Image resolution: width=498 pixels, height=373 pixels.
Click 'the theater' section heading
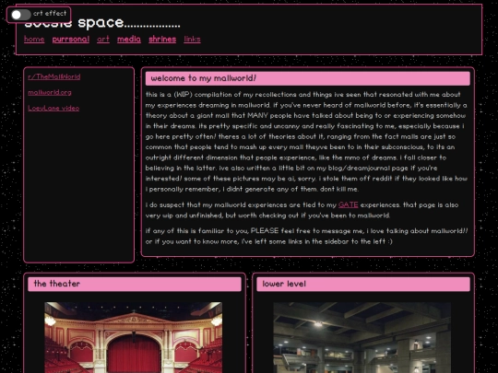pyautogui.click(x=135, y=284)
